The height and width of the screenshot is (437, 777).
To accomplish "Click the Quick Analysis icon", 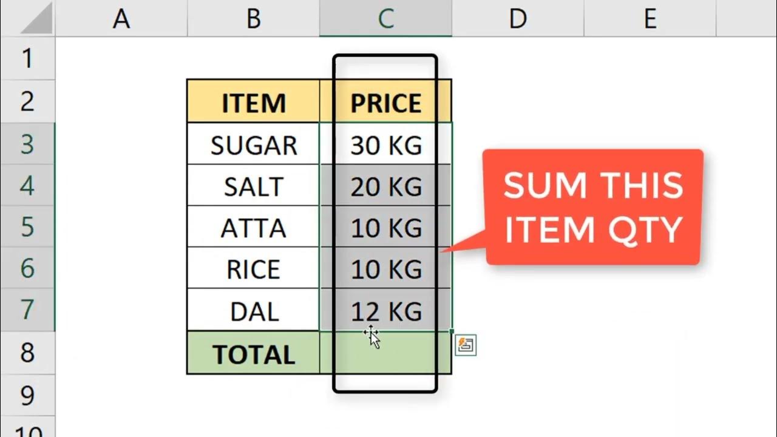I will pos(466,345).
